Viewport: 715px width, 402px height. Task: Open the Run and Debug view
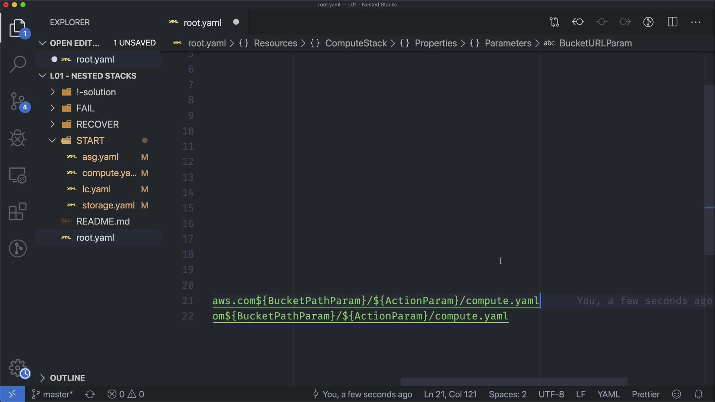[x=18, y=138]
